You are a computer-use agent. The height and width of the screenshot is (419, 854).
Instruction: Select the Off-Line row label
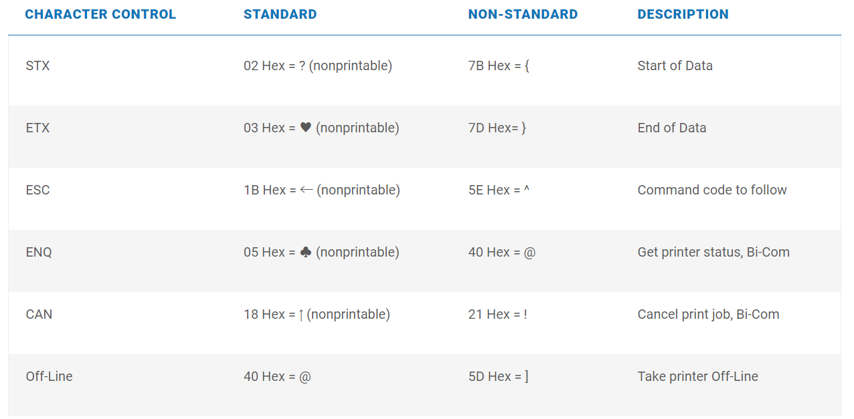click(49, 376)
